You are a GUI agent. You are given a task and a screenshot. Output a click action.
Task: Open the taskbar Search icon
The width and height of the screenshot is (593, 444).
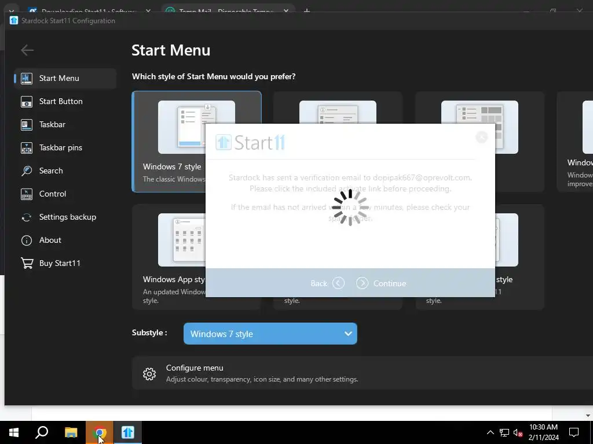point(42,432)
